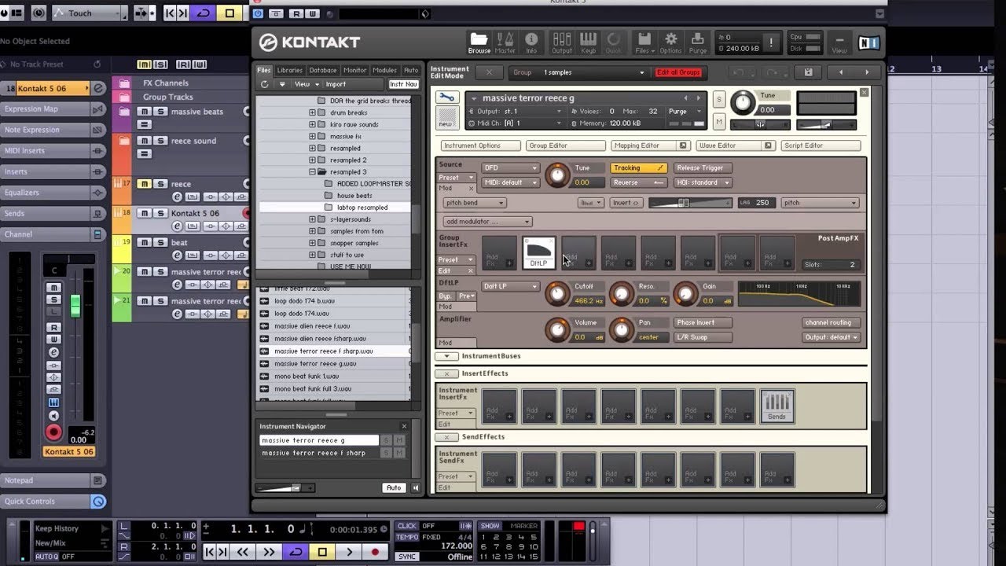Viewport: 1006px width, 566px height.
Task: Open the Output: default dropdown
Action: (x=832, y=337)
